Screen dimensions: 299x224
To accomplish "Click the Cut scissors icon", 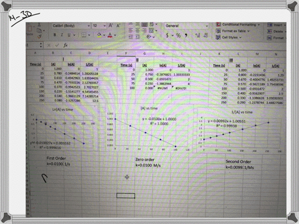I will (x=39, y=25).
